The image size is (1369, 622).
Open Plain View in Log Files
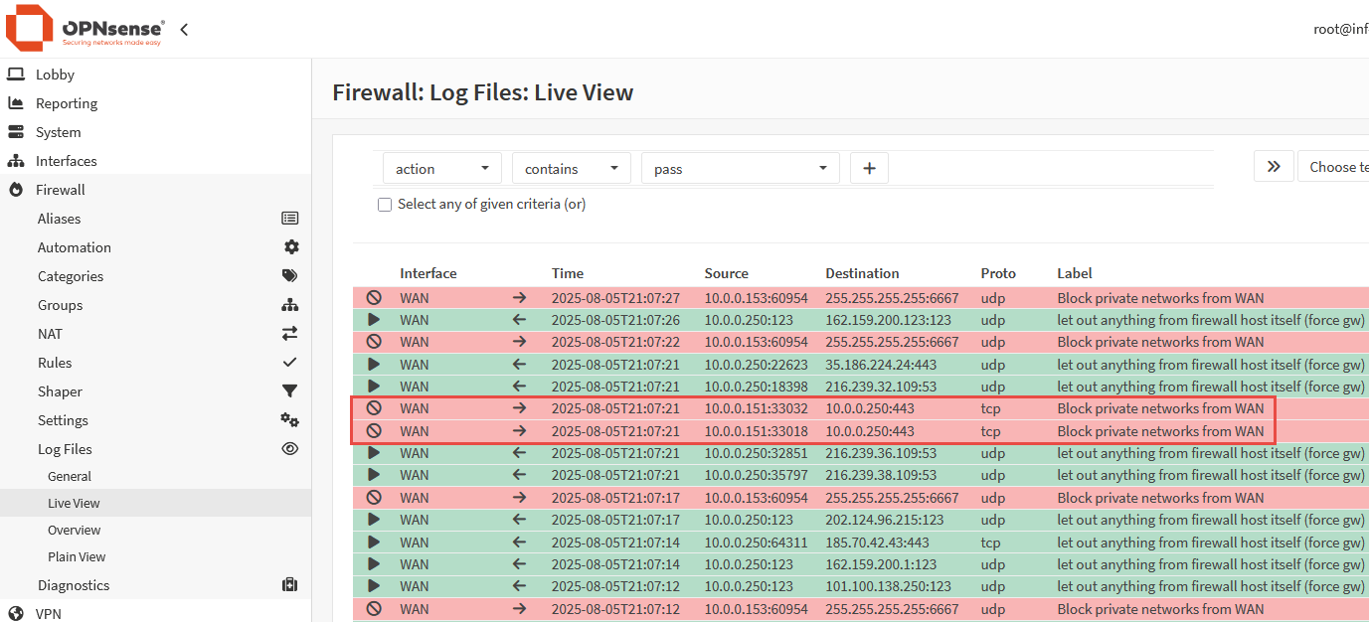click(x=77, y=557)
